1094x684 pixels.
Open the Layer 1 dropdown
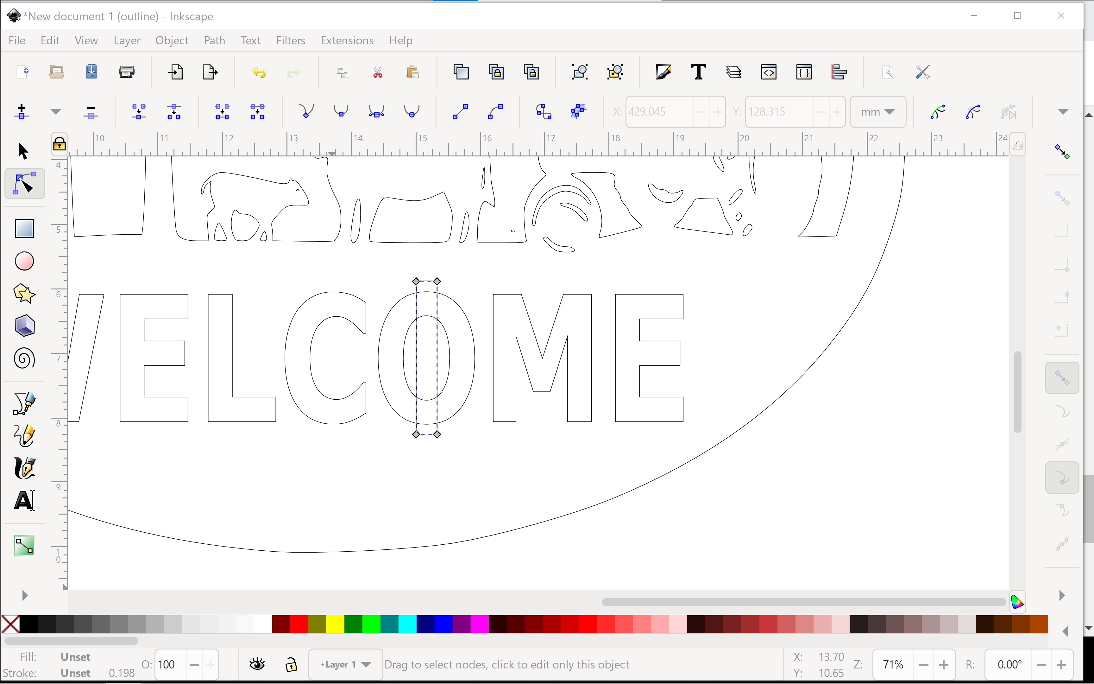click(x=346, y=664)
